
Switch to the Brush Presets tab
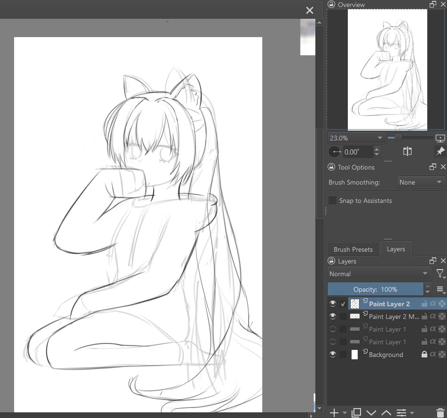click(x=353, y=249)
